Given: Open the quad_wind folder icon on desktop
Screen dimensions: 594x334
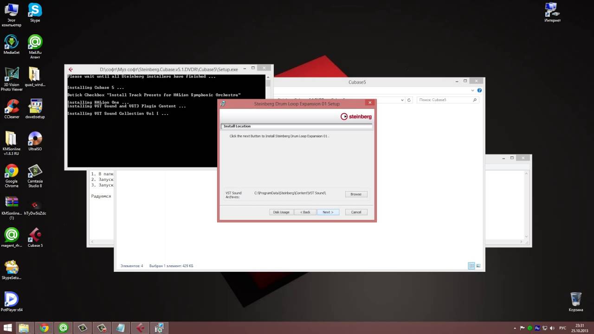Looking at the screenshot, I should tap(35, 77).
